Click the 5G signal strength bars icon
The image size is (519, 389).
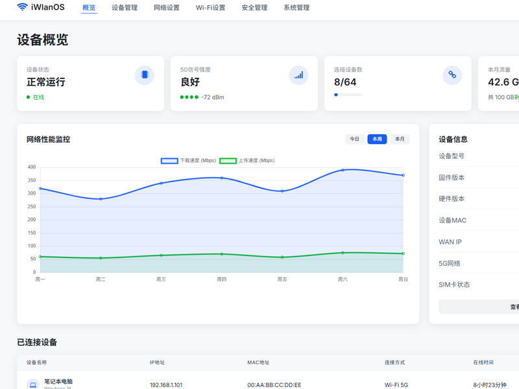point(298,75)
